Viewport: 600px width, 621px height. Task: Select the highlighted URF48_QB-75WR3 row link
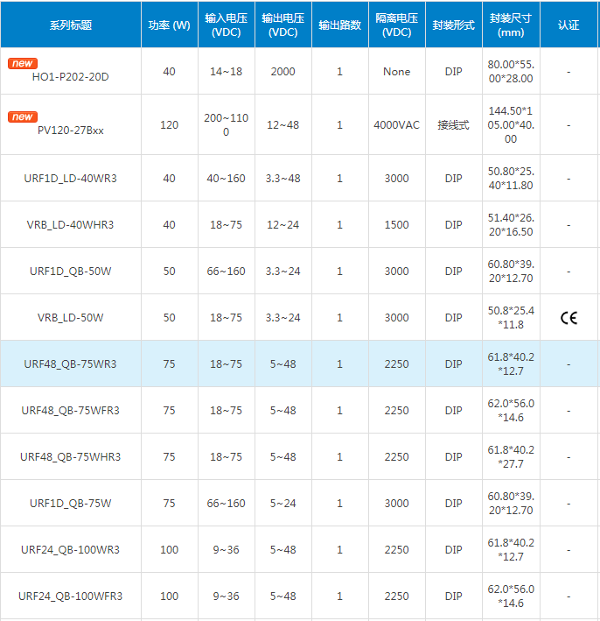tap(70, 364)
